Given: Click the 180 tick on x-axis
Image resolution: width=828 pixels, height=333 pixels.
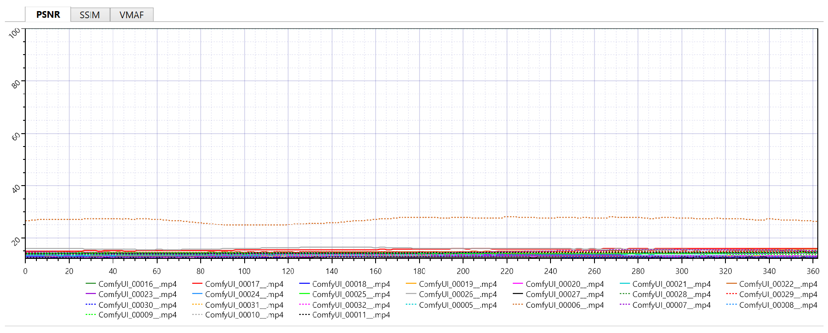Looking at the screenshot, I should 419,271.
